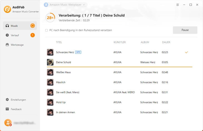Click the Weißes Haus cover thumbnail
This screenshot has height=131, width=203.
click(50, 72)
